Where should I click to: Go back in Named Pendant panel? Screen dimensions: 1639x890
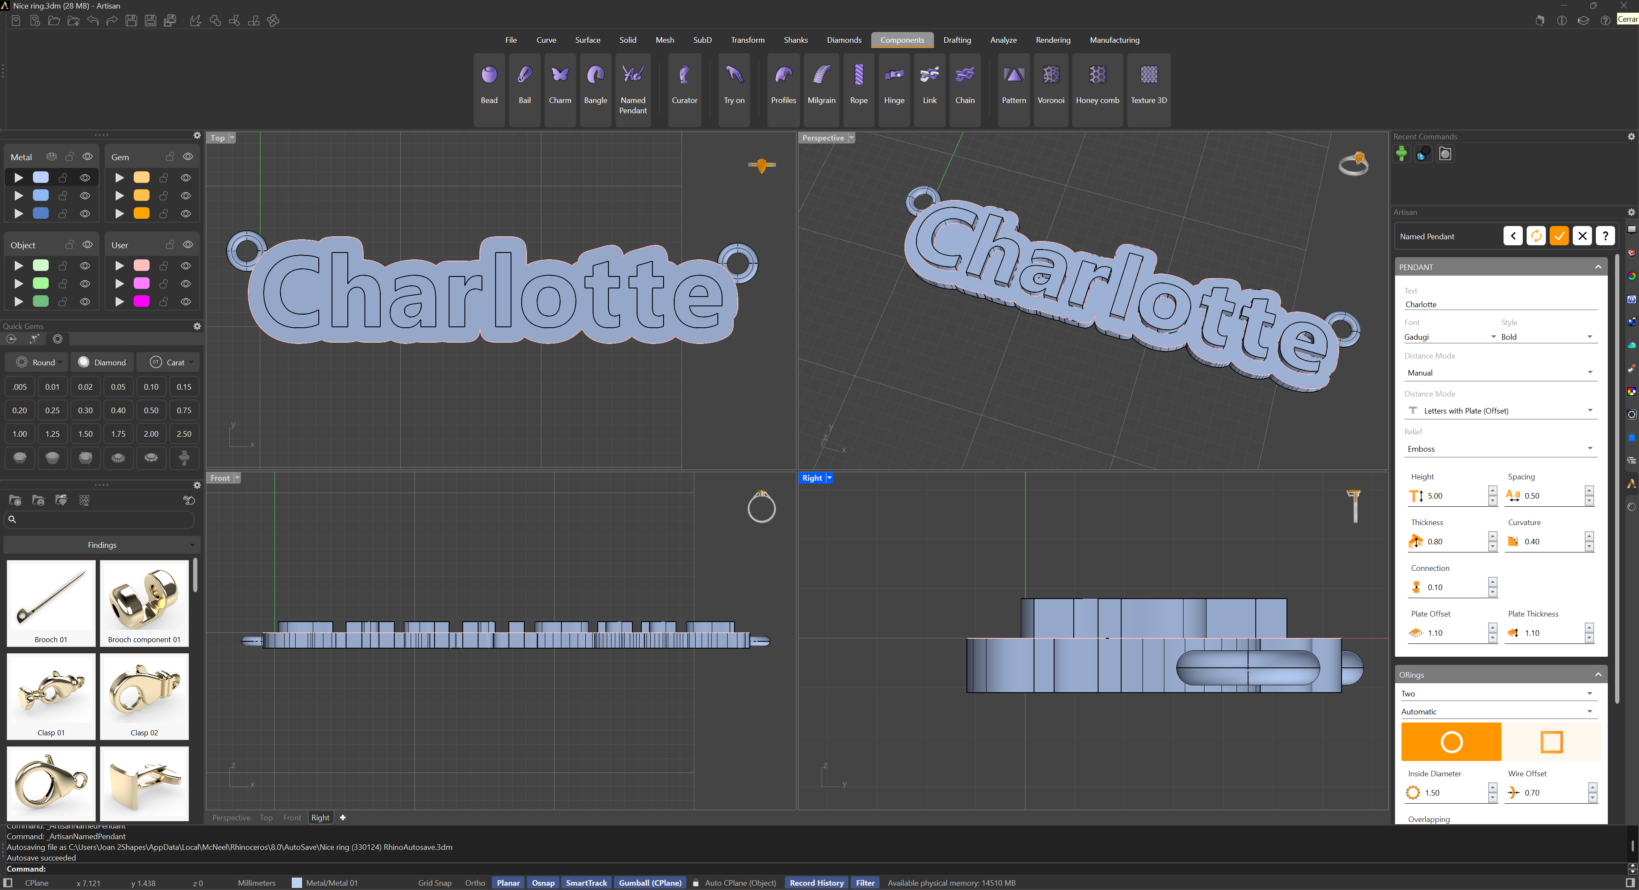(1513, 236)
